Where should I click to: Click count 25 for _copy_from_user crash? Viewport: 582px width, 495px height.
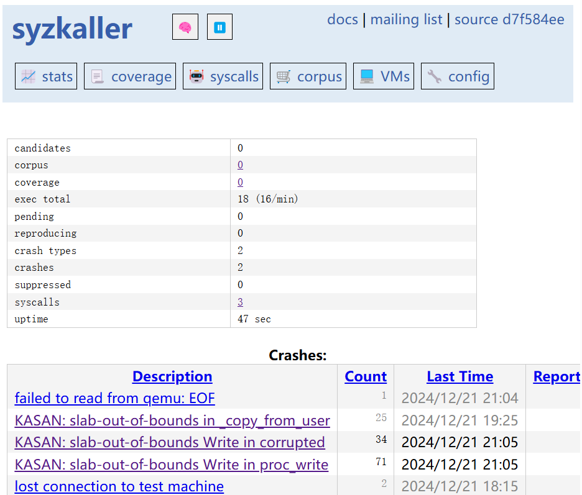pos(381,417)
